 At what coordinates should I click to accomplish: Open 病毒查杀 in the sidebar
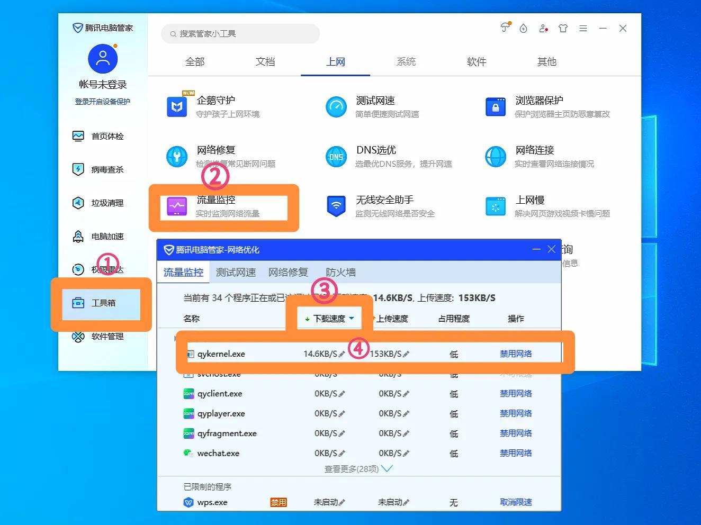click(98, 169)
